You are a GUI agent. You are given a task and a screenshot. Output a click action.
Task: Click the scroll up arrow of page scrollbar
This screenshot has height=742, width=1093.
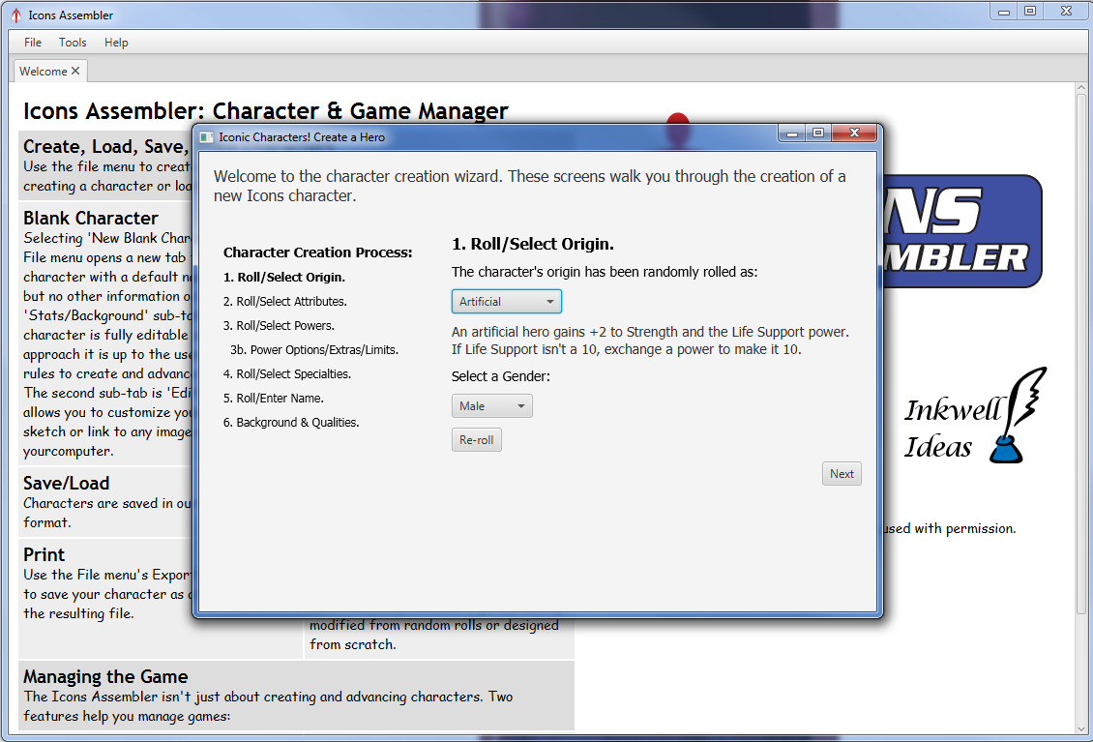tap(1081, 89)
